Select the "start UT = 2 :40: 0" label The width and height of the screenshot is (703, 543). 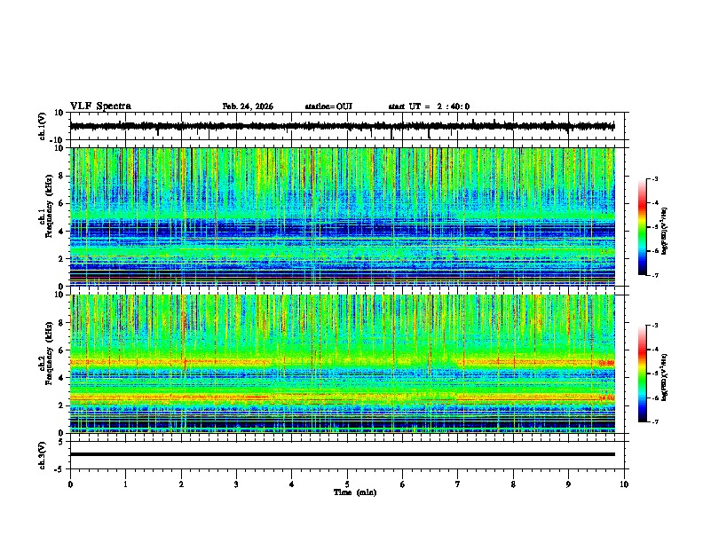[429, 106]
